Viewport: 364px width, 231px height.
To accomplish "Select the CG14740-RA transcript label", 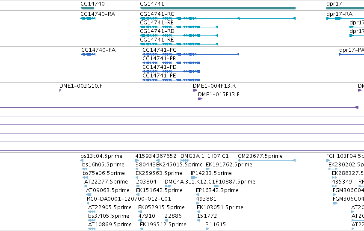I will [98, 14].
